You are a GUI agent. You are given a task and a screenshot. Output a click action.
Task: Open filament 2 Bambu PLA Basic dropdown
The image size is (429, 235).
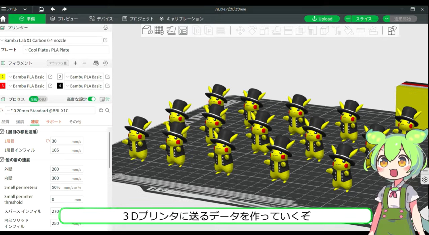(84, 77)
